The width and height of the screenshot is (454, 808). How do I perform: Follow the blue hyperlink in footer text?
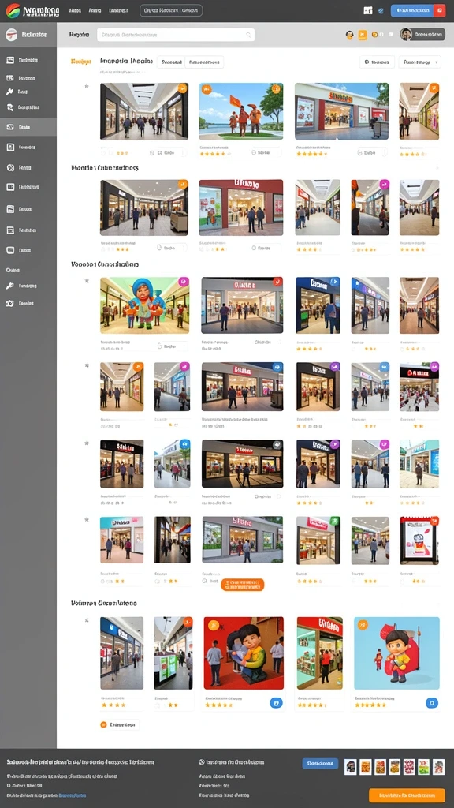point(73,795)
